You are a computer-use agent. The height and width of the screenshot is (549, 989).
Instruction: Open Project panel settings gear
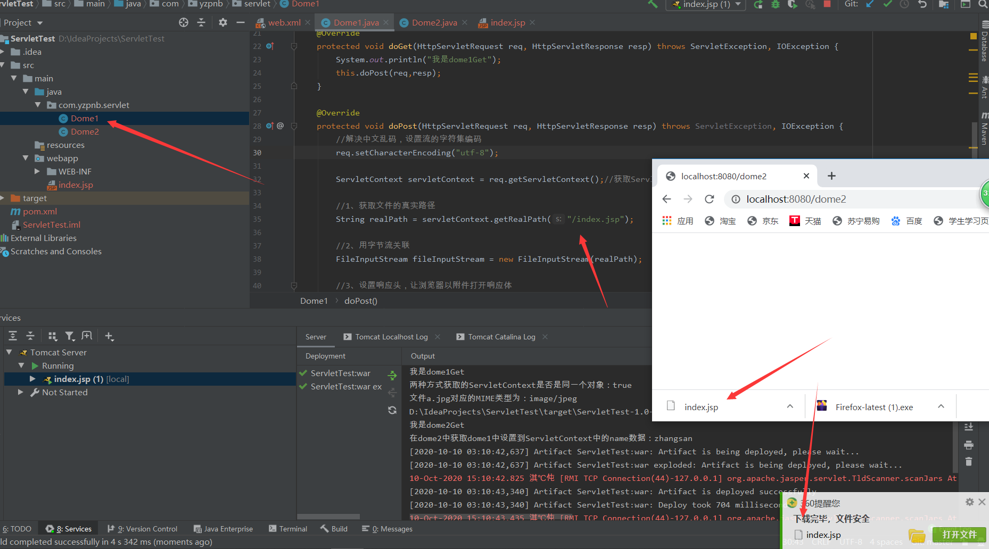pos(222,22)
